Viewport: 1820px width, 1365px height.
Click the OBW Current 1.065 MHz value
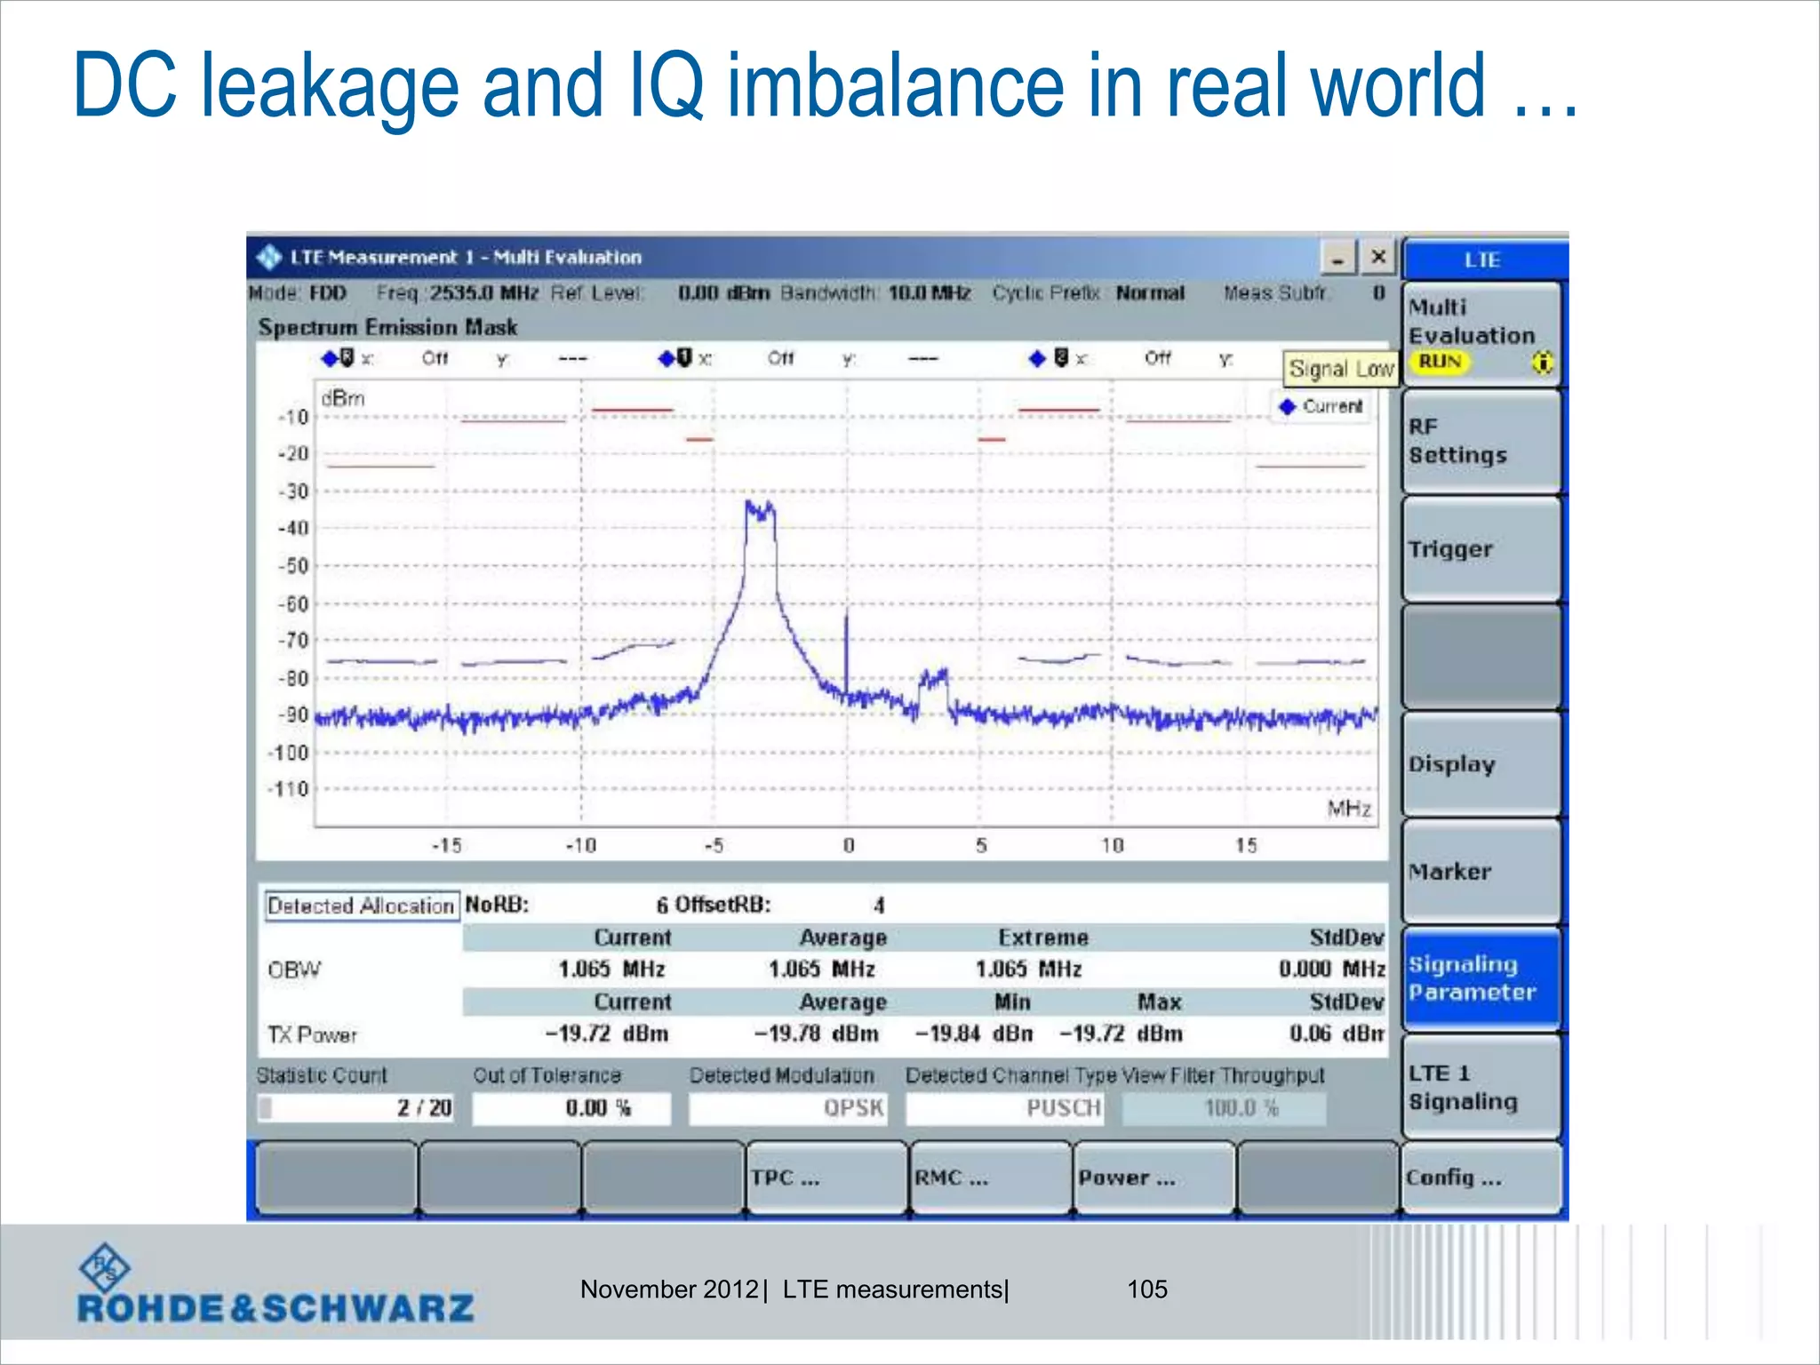[x=611, y=969]
